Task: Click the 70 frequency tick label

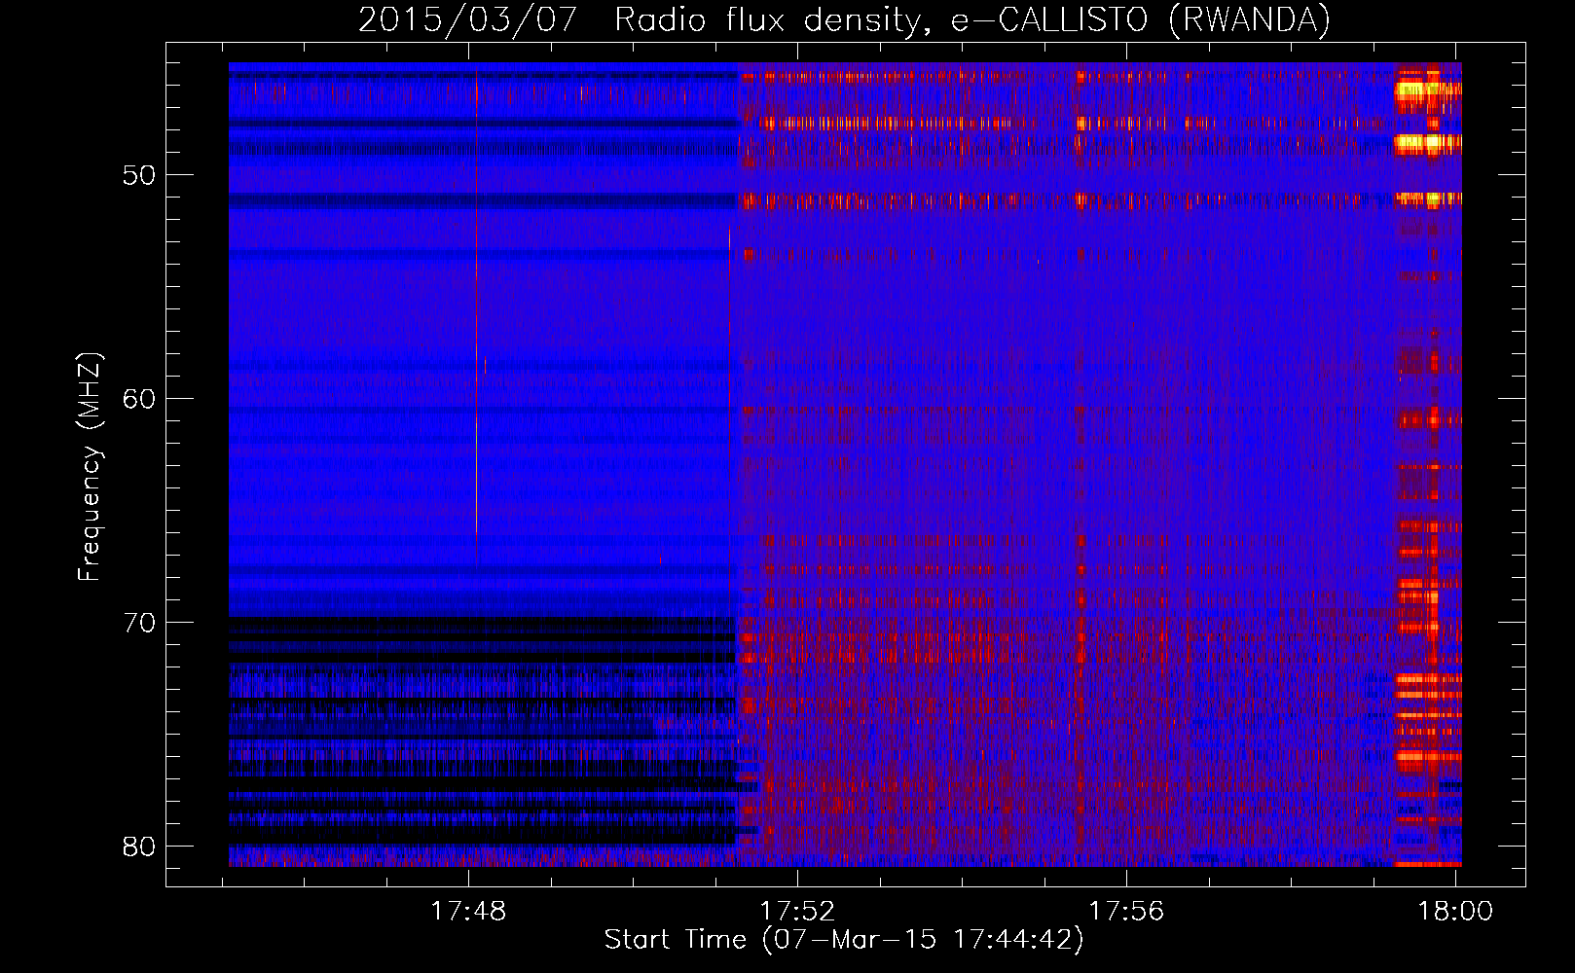Action: [x=139, y=623]
